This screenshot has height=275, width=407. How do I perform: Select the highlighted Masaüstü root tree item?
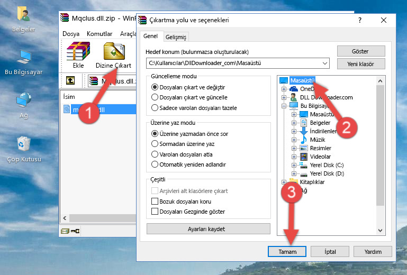tap(302, 80)
